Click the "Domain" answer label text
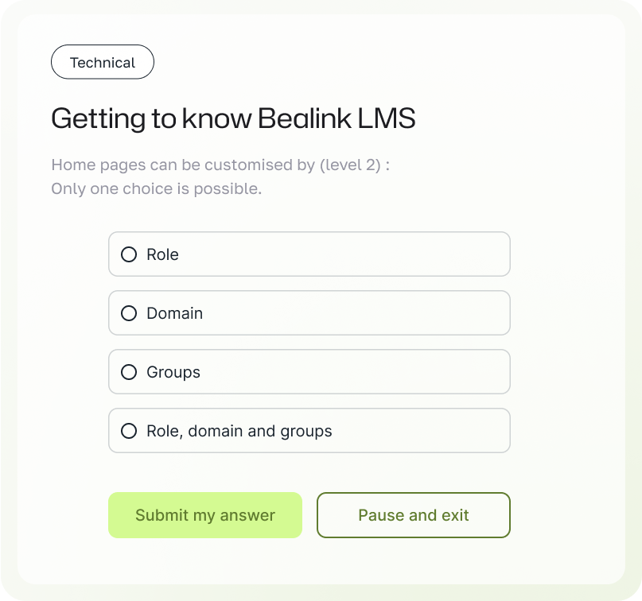Image resolution: width=642 pixels, height=601 pixels. point(174,313)
